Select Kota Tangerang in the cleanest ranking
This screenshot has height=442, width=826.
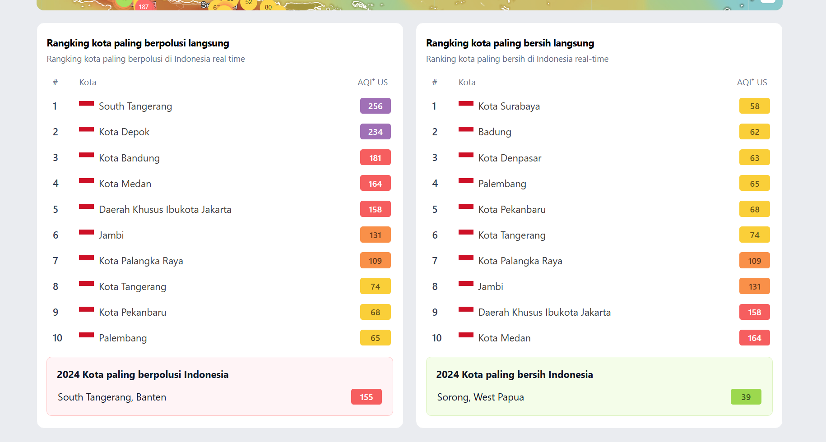click(512, 235)
